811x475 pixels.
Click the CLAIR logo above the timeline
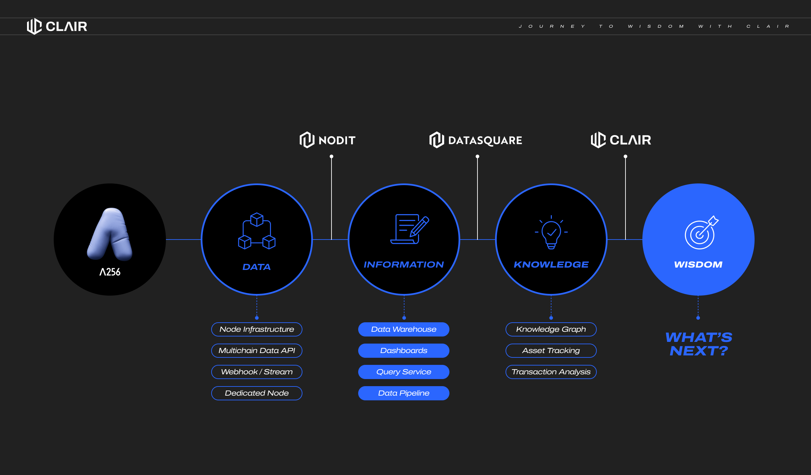621,140
